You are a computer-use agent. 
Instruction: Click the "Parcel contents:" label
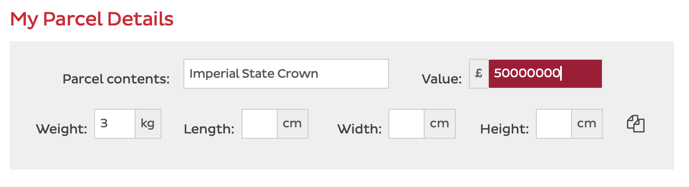(x=116, y=79)
